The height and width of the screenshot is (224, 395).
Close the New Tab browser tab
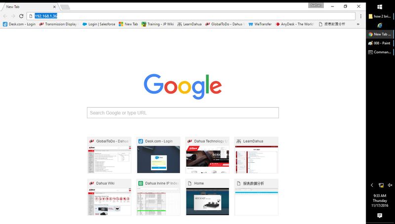(54, 7)
